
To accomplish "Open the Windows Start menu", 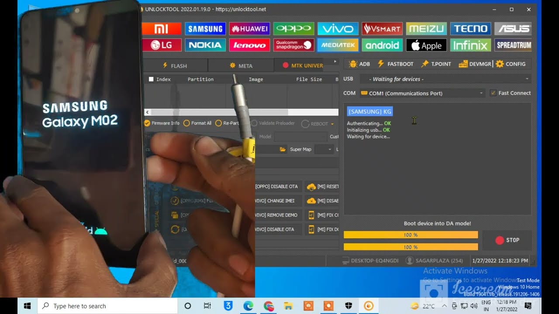I will pos(27,306).
